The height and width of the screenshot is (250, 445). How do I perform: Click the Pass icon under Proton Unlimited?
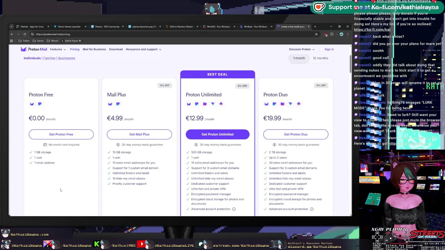click(x=221, y=104)
